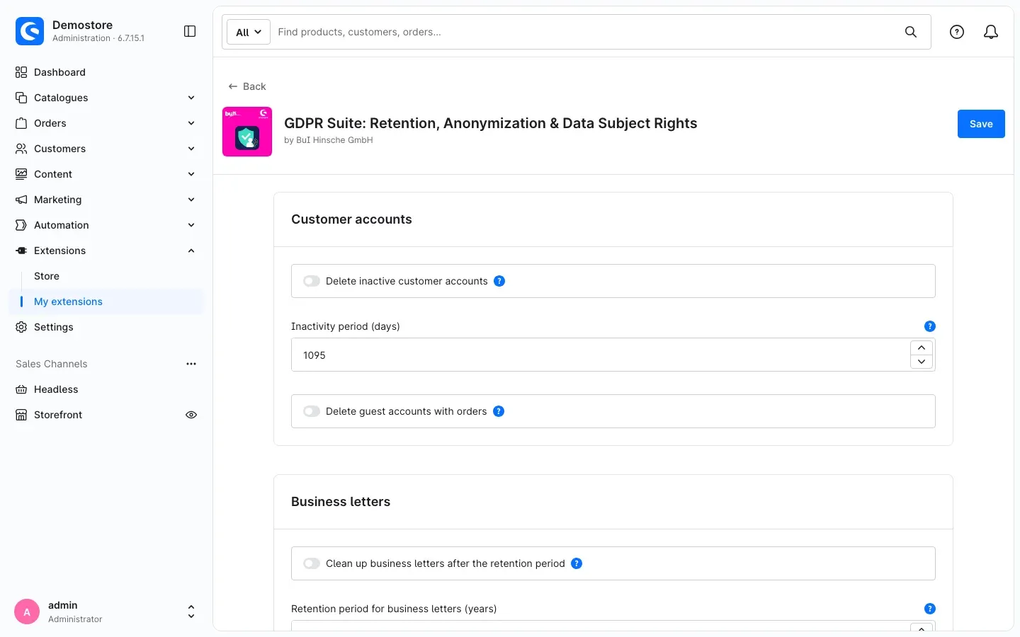The image size is (1020, 637).
Task: Toggle Delete guest accounts with orders switch
Action: coord(312,411)
